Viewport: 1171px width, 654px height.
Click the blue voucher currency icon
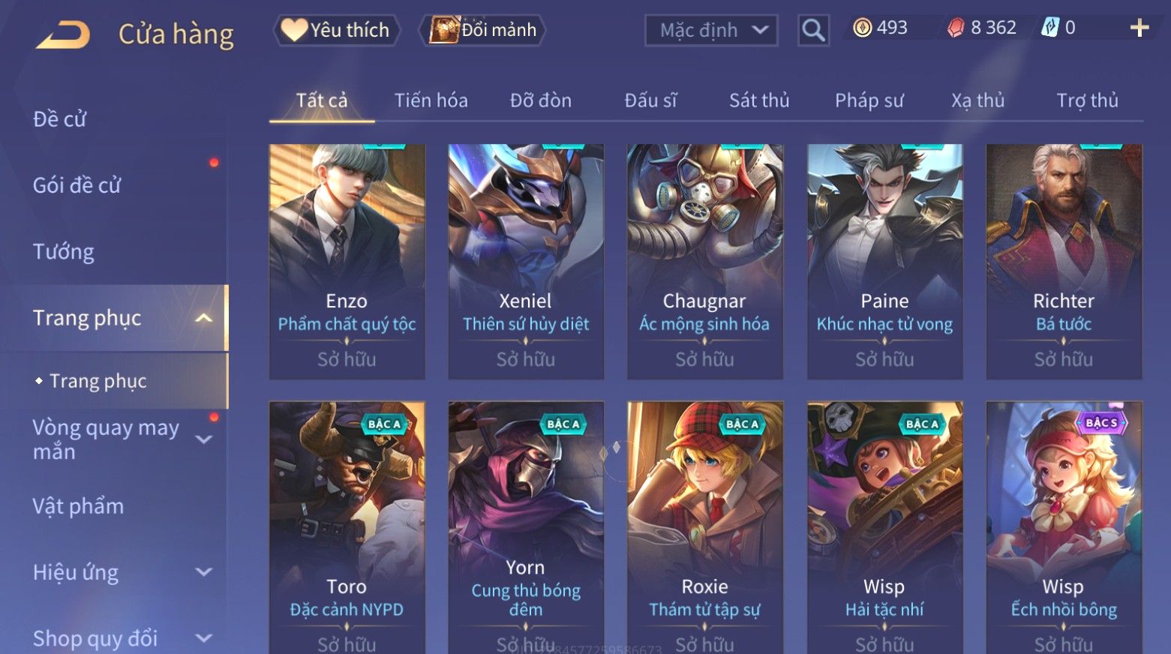[x=1049, y=28]
